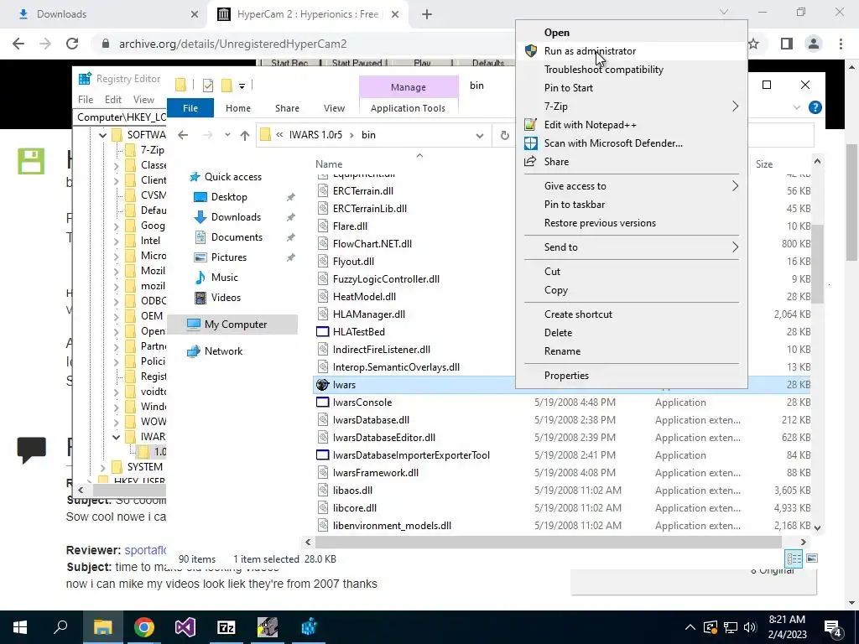
Task: Select Pin to taskbar
Action: (x=575, y=205)
